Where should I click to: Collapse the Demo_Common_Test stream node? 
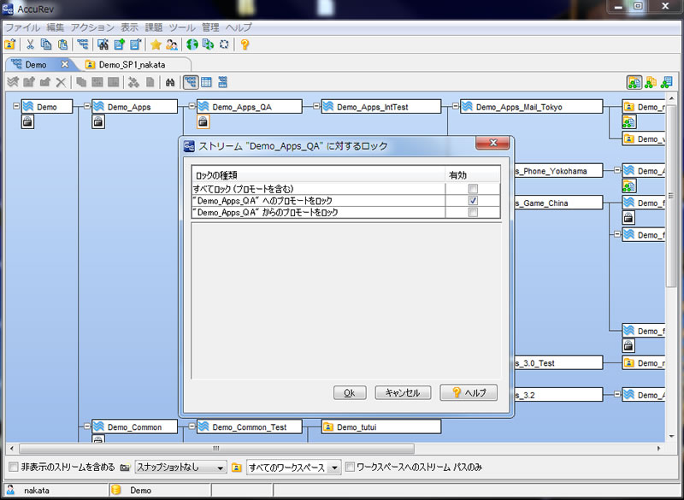tap(192, 426)
